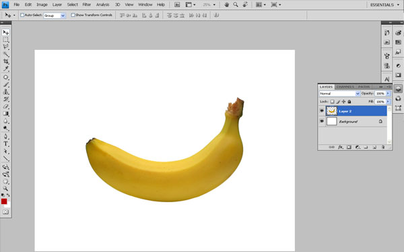Screen dimensions: 404x252
Task: Enable the Auto-Select checkbox
Action: point(22,15)
